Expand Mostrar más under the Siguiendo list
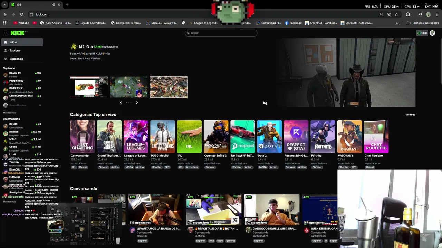This screenshot has width=442, height=248. click(x=9, y=113)
